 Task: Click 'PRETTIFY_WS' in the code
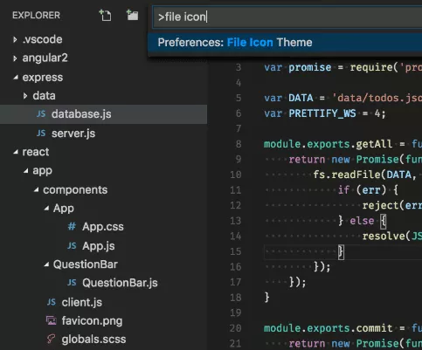coord(322,113)
